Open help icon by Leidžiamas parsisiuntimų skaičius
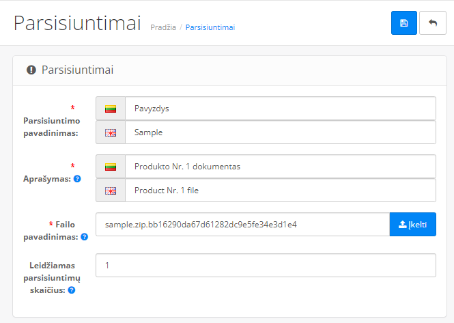The width and height of the screenshot is (454, 323). 71,290
